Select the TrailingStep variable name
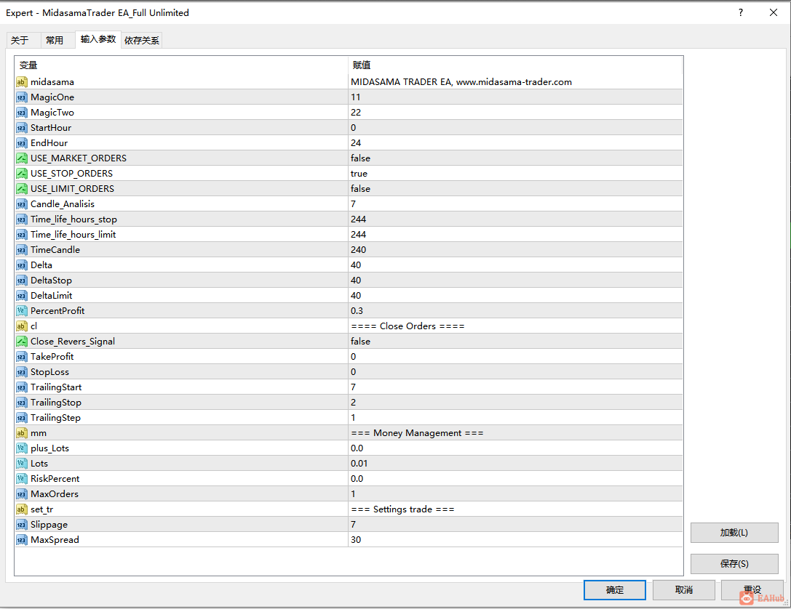The image size is (791, 609). tap(55, 418)
